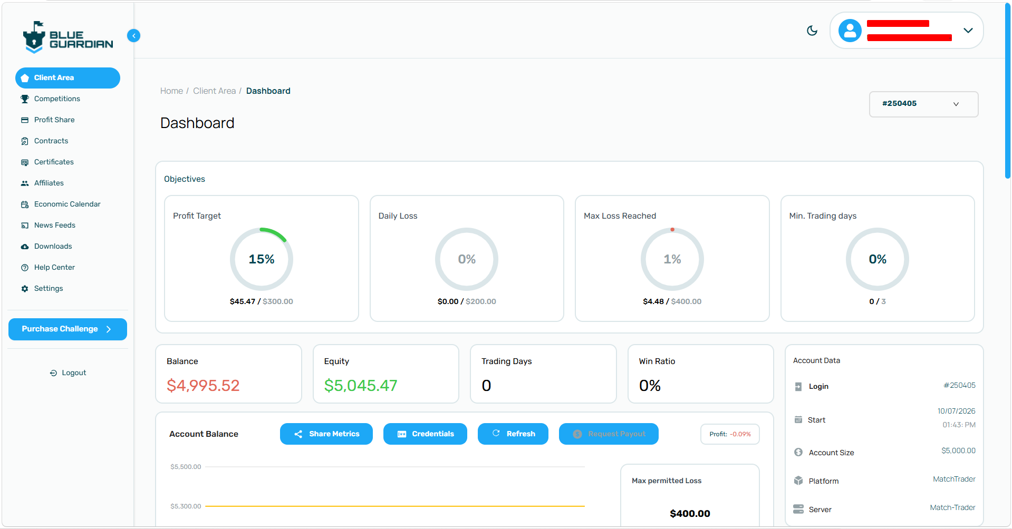
Task: Click the News Feeds icon
Action: [25, 226]
